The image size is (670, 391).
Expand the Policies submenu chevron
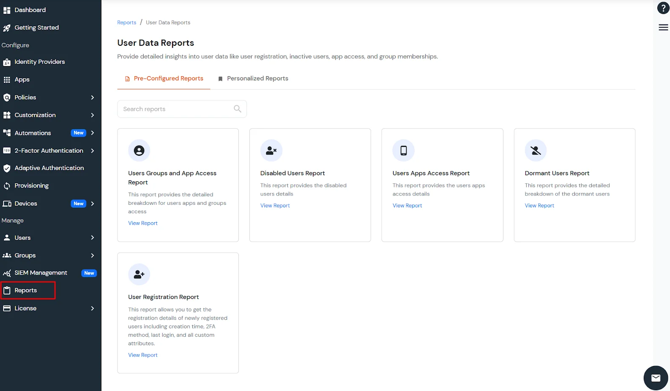(93, 98)
